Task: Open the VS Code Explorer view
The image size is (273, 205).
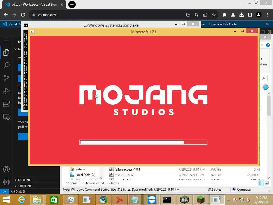Action: pyautogui.click(x=6, y=53)
